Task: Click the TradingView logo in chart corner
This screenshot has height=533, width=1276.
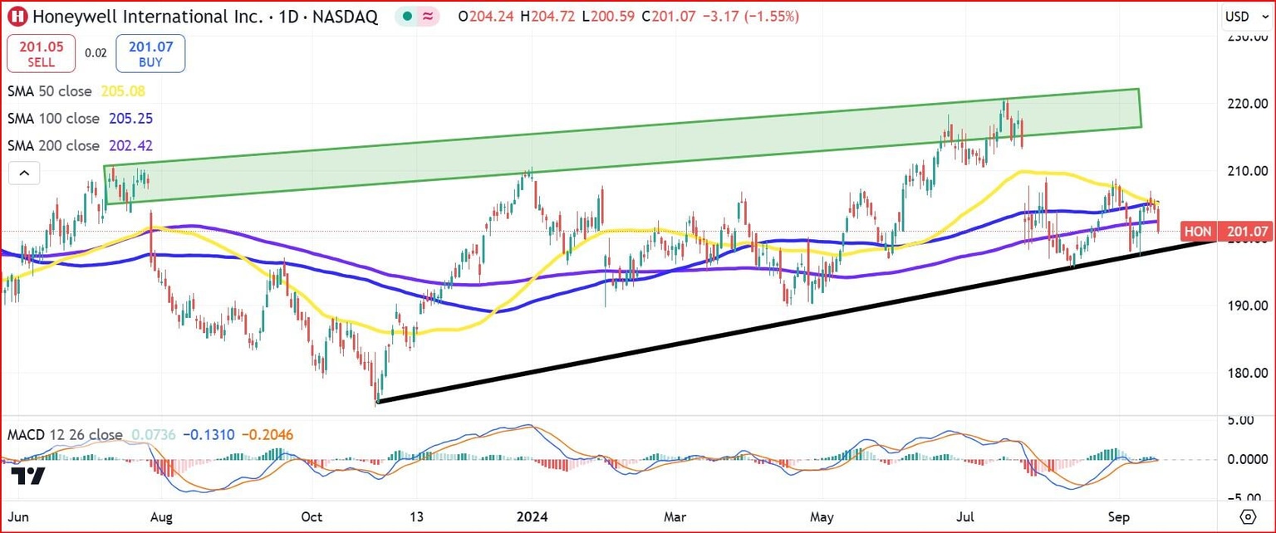Action: coord(28,476)
